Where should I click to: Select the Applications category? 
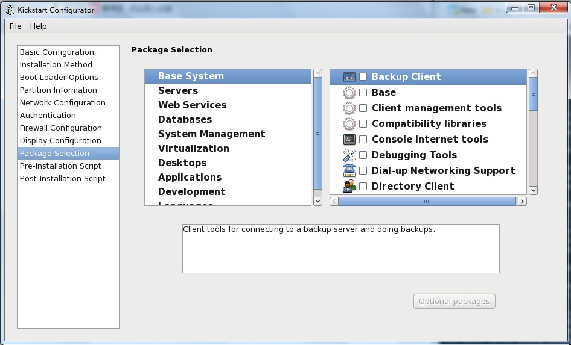[228, 177]
